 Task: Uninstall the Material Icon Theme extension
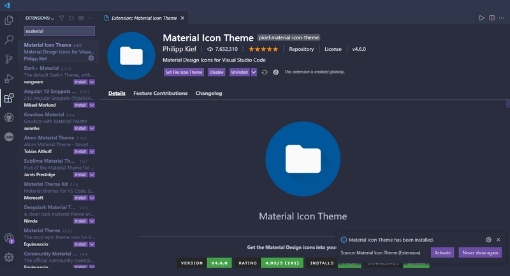click(x=240, y=72)
